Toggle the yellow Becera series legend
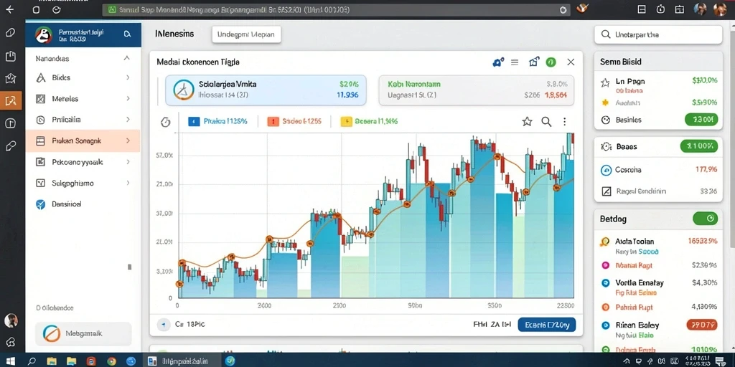This screenshot has width=735, height=367. (369, 122)
